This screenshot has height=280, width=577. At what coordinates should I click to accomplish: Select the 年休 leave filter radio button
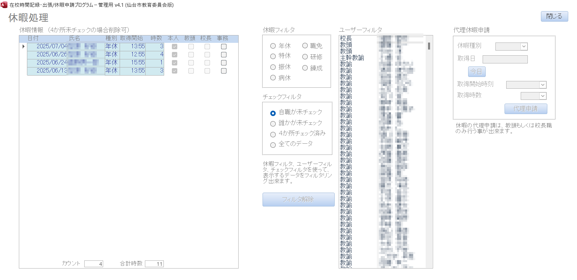click(x=273, y=46)
